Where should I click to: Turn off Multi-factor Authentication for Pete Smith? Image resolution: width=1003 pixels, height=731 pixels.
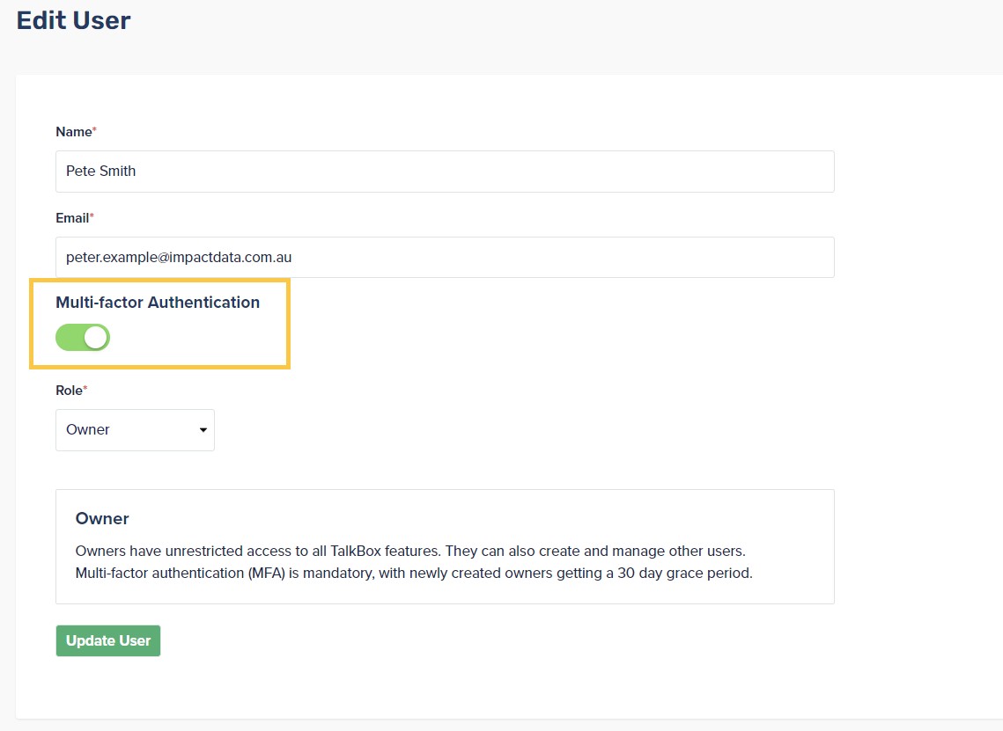pos(82,337)
